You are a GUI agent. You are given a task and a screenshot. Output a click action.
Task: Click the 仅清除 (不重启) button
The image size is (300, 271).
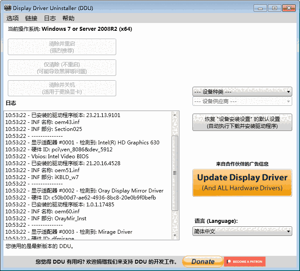click(62, 68)
